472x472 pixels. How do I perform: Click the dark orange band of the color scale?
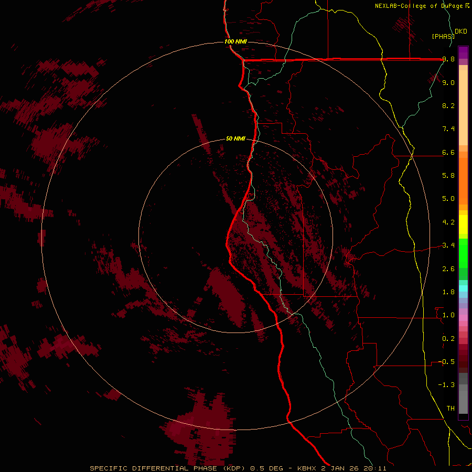463,181
